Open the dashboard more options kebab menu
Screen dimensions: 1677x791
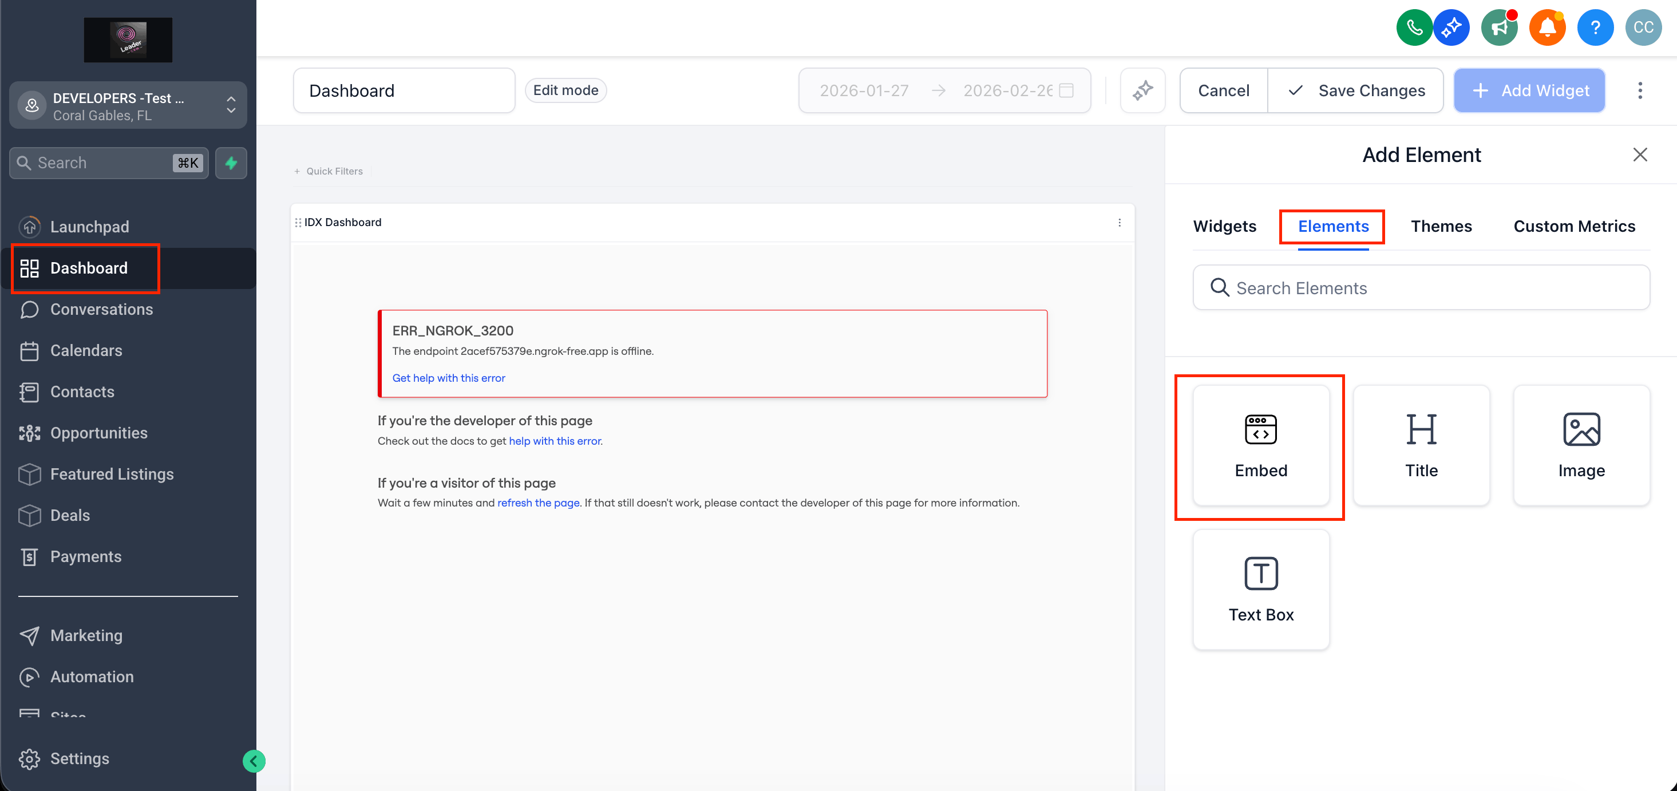point(1639,90)
